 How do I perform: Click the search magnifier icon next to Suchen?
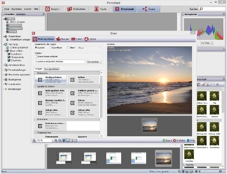pos(201,9)
